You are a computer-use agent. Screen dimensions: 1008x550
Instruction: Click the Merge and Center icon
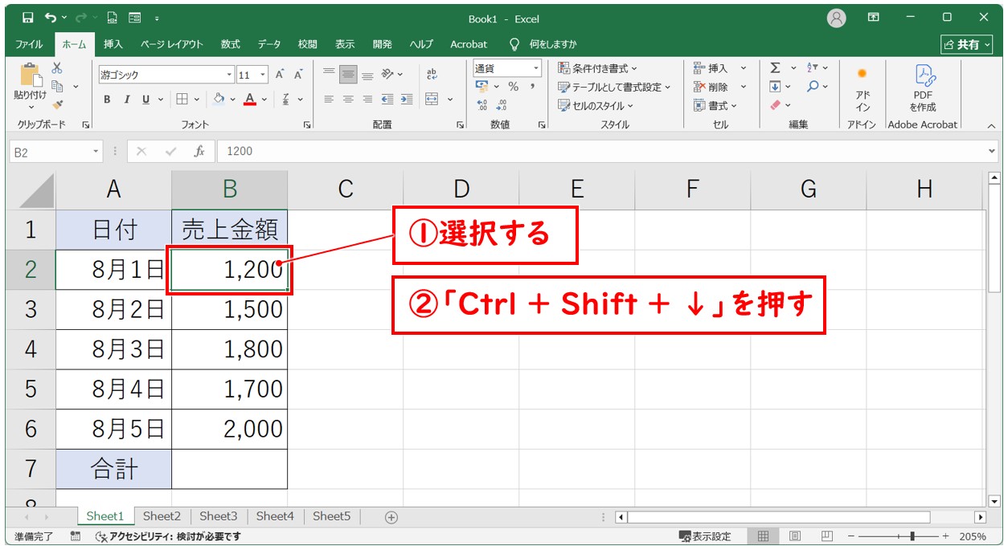[432, 100]
